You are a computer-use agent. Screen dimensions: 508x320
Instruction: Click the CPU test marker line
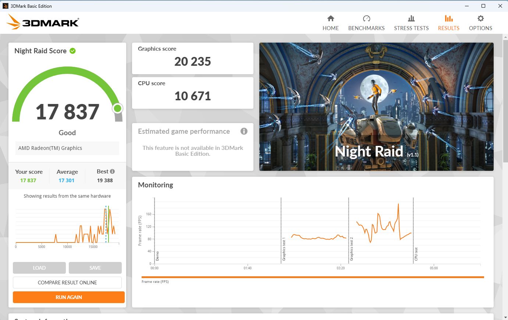click(x=413, y=230)
